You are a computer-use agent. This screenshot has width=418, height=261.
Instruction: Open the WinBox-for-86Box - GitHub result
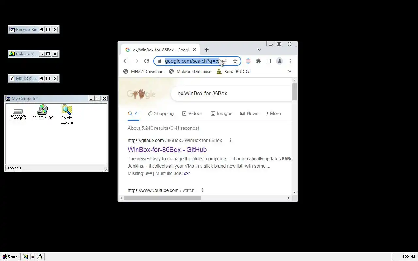tap(167, 150)
